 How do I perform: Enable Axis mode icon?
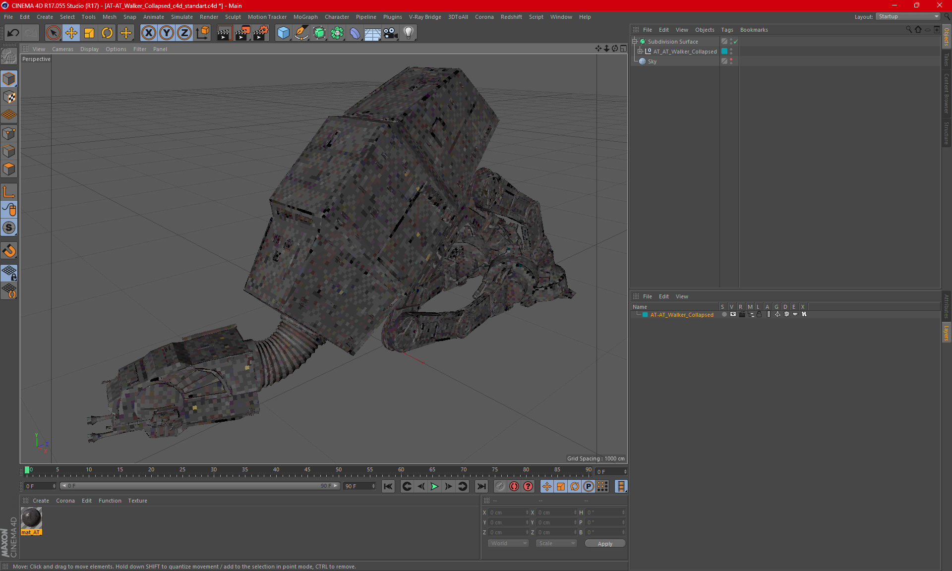[x=9, y=192]
